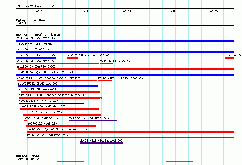The height and width of the screenshot is (165, 242).
Task: Open nsv4744632 (Quan2021) variant label
Action: (x=41, y=118)
